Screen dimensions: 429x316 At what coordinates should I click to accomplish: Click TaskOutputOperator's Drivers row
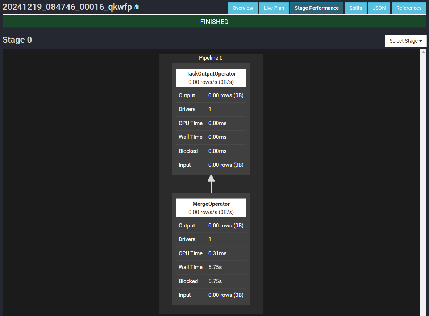(x=211, y=109)
